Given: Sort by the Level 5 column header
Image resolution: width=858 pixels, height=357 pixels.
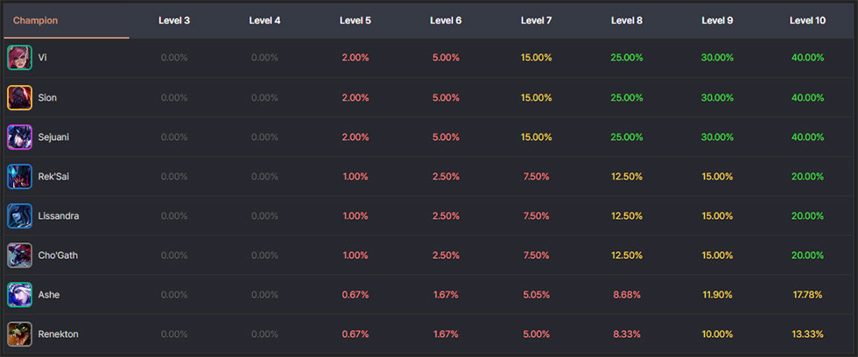Looking at the screenshot, I should pyautogui.click(x=355, y=21).
